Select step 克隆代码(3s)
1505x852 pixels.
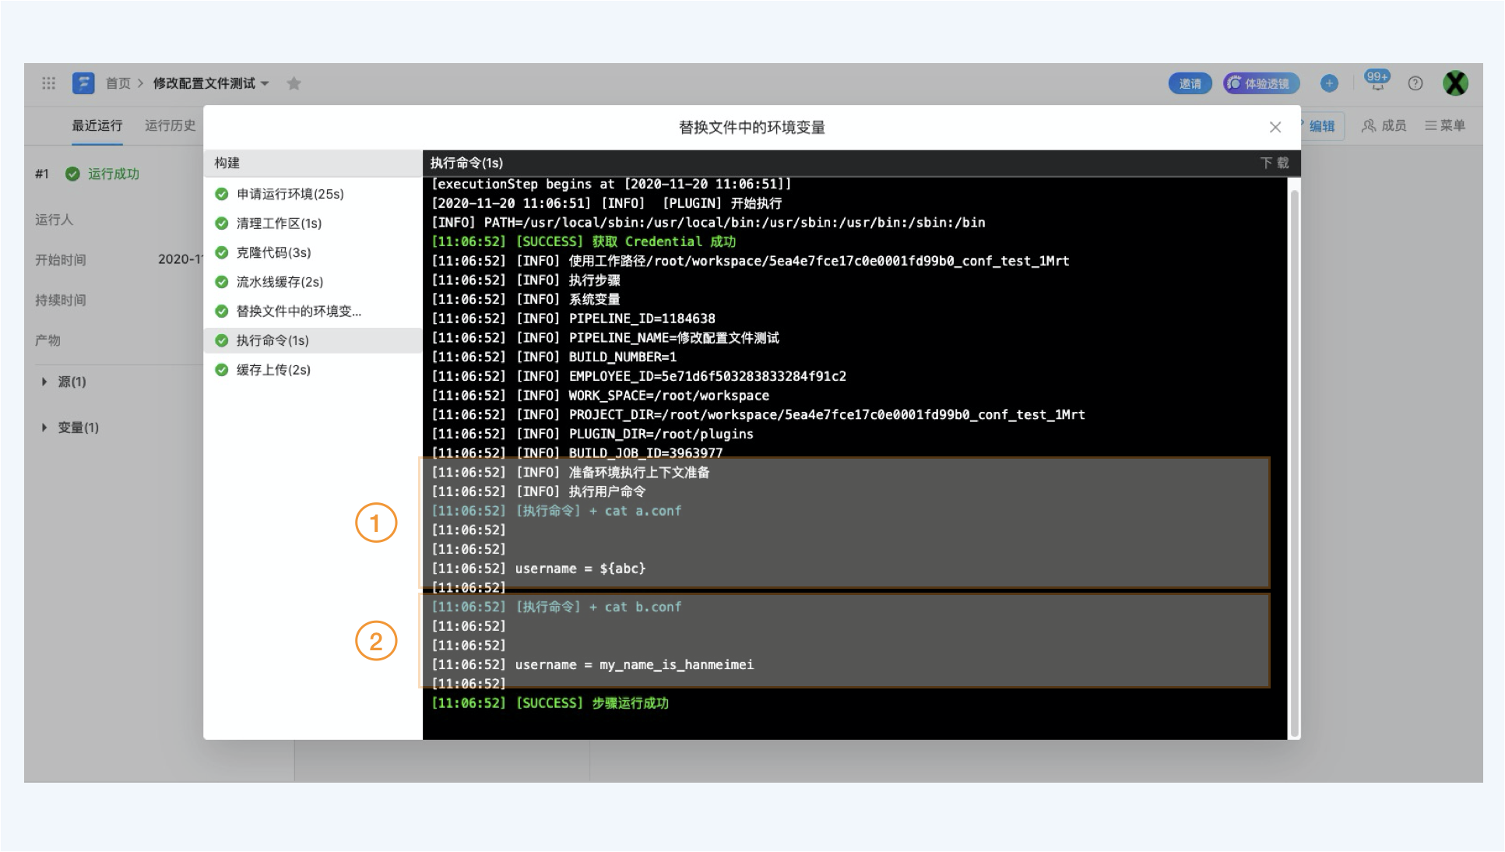point(312,252)
